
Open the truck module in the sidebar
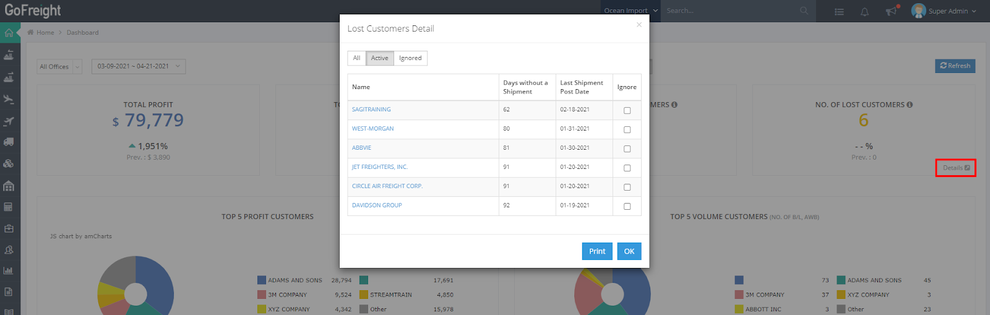9,142
